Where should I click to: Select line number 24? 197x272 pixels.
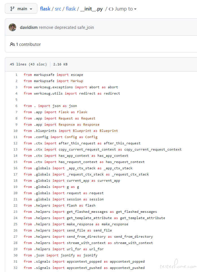pos(16,218)
